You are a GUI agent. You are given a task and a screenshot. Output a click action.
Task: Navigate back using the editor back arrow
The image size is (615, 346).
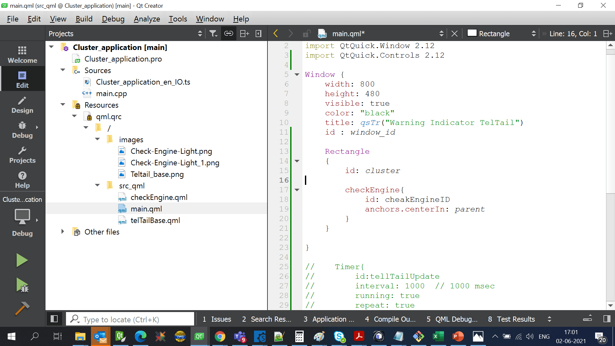275,33
